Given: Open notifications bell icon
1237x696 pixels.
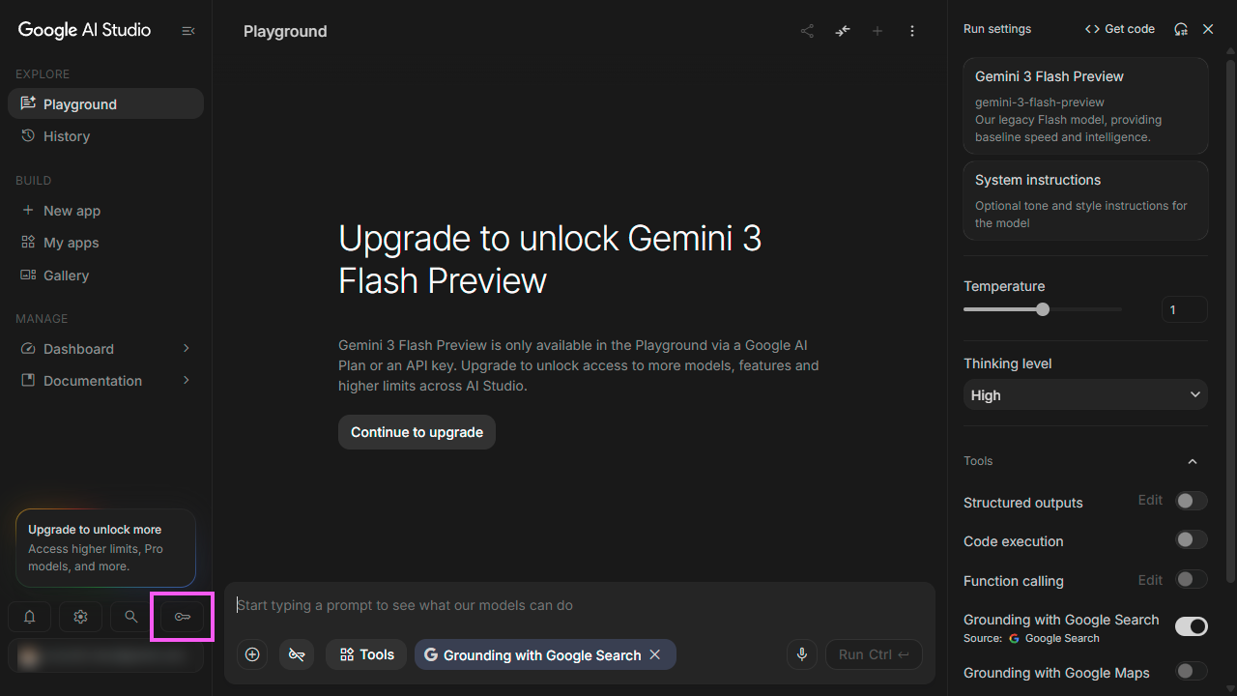Looking at the screenshot, I should click(29, 617).
